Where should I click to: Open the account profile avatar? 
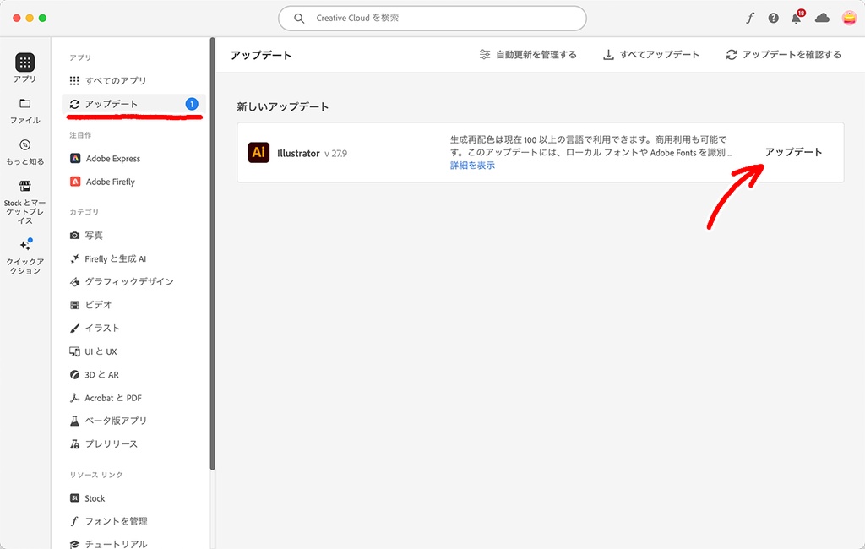(849, 19)
